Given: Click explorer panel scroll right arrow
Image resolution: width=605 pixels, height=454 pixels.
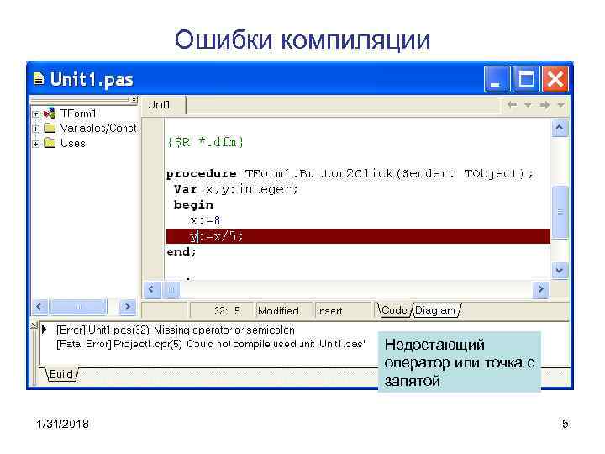Looking at the screenshot, I should pos(128,307).
